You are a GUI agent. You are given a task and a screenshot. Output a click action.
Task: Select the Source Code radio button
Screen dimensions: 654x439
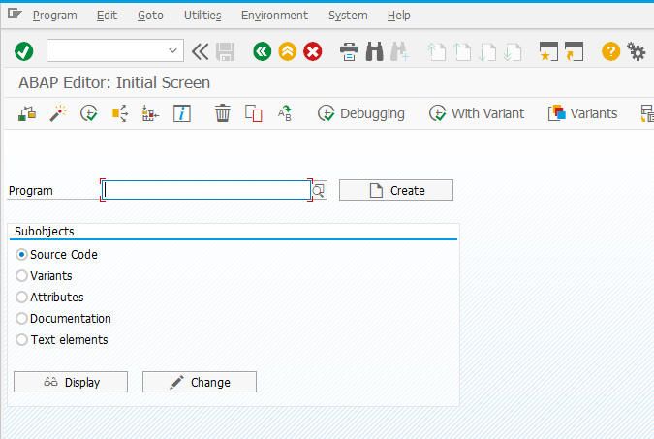click(x=21, y=255)
